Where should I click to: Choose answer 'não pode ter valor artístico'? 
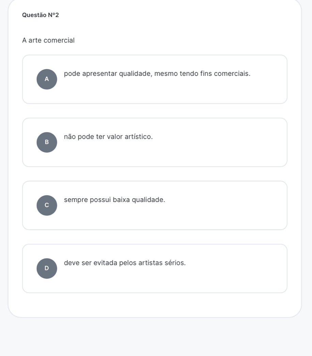coord(108,137)
